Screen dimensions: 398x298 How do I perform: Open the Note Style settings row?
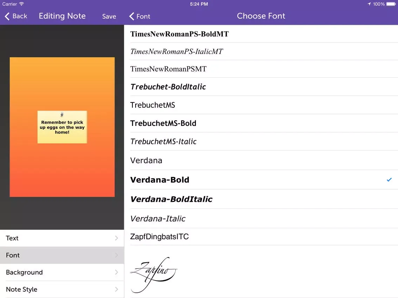click(62, 289)
